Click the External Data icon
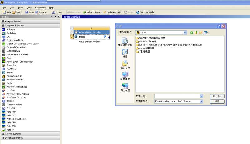 [x=4, y=51]
